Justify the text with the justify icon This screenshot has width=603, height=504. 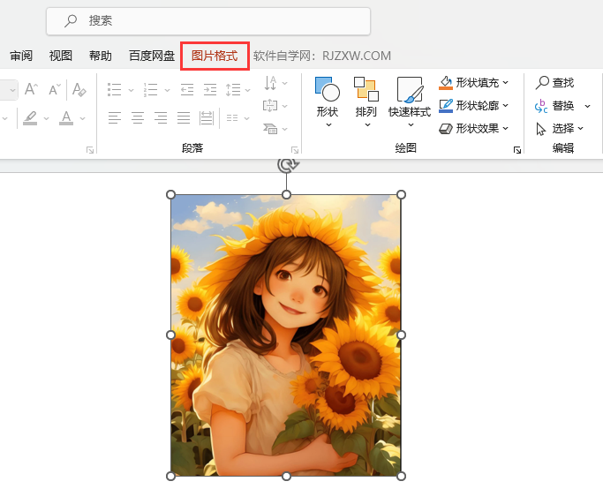[184, 117]
